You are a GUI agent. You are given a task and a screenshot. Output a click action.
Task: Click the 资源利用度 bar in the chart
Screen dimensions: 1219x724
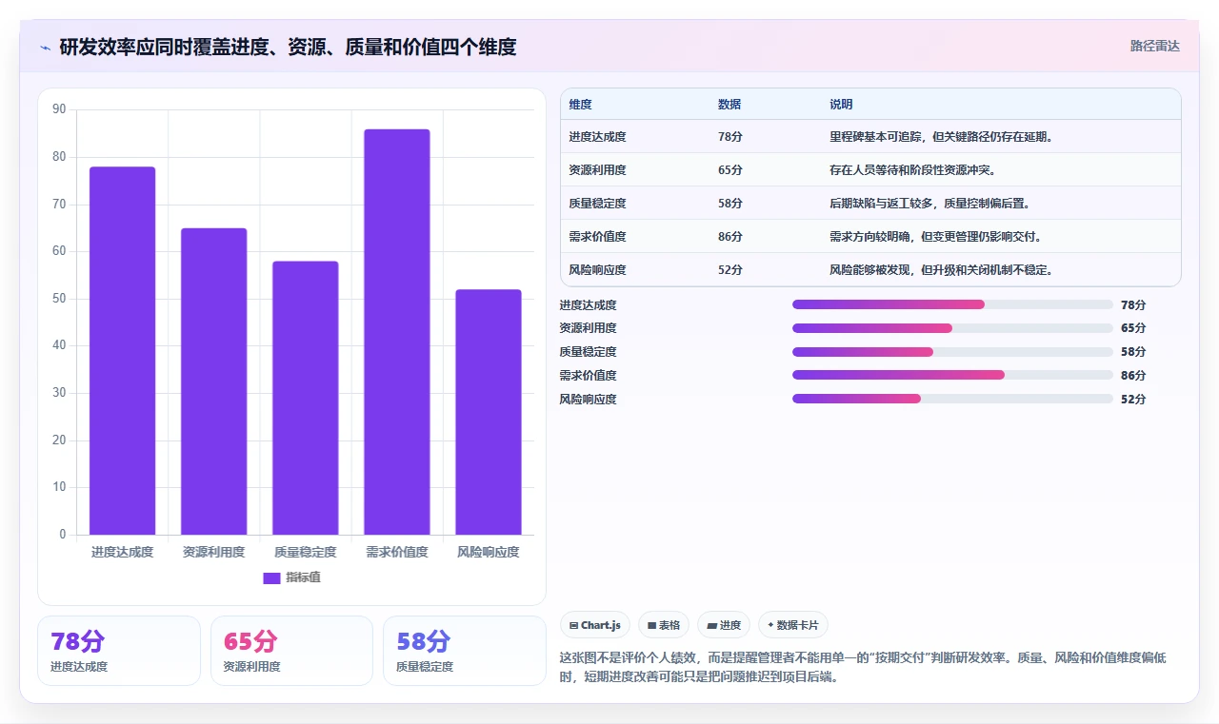coord(214,382)
